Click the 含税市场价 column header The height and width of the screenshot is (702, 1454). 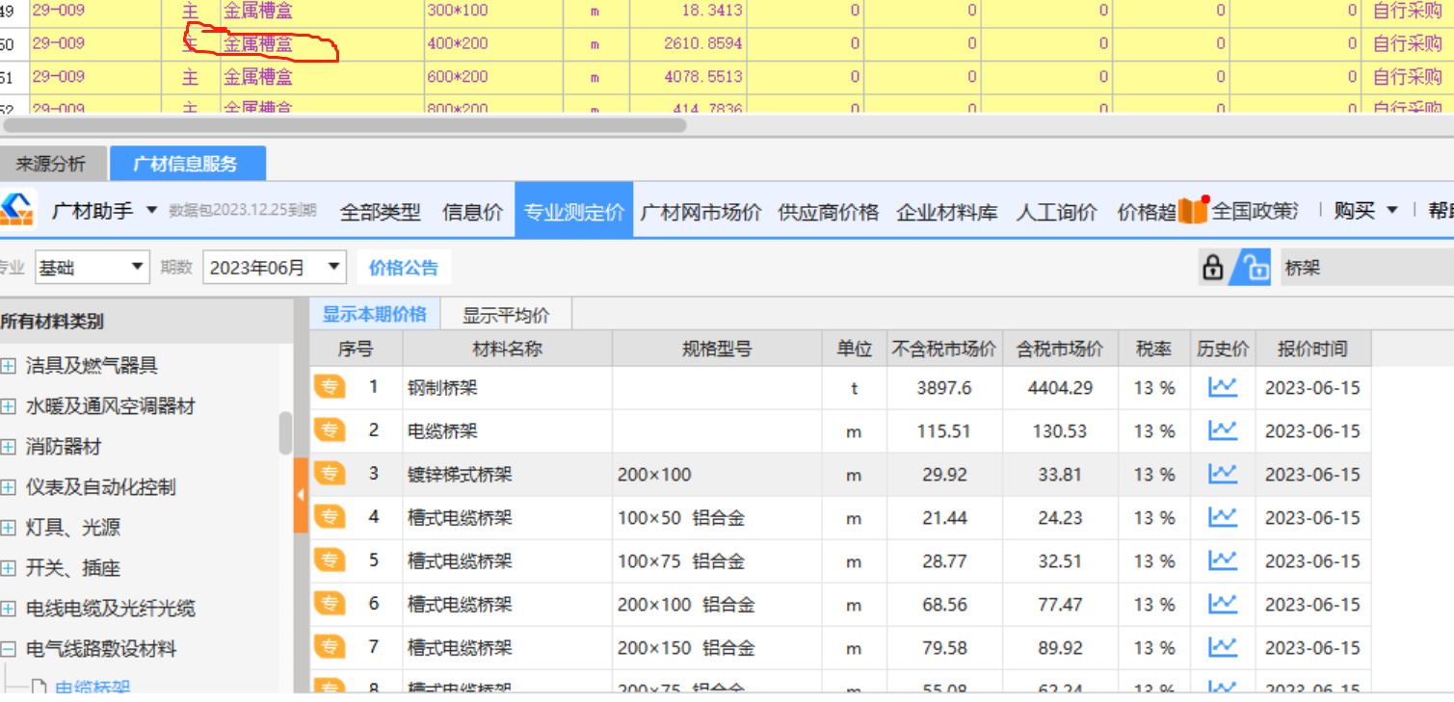pyautogui.click(x=1060, y=349)
